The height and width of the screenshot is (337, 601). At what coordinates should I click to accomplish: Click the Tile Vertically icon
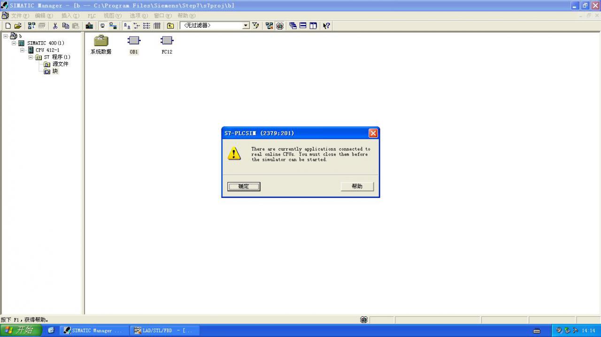(313, 26)
